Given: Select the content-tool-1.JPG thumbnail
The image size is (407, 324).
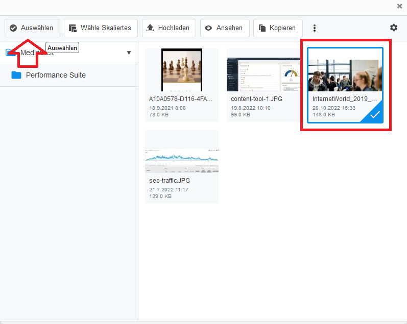Looking at the screenshot, I should click(x=263, y=74).
